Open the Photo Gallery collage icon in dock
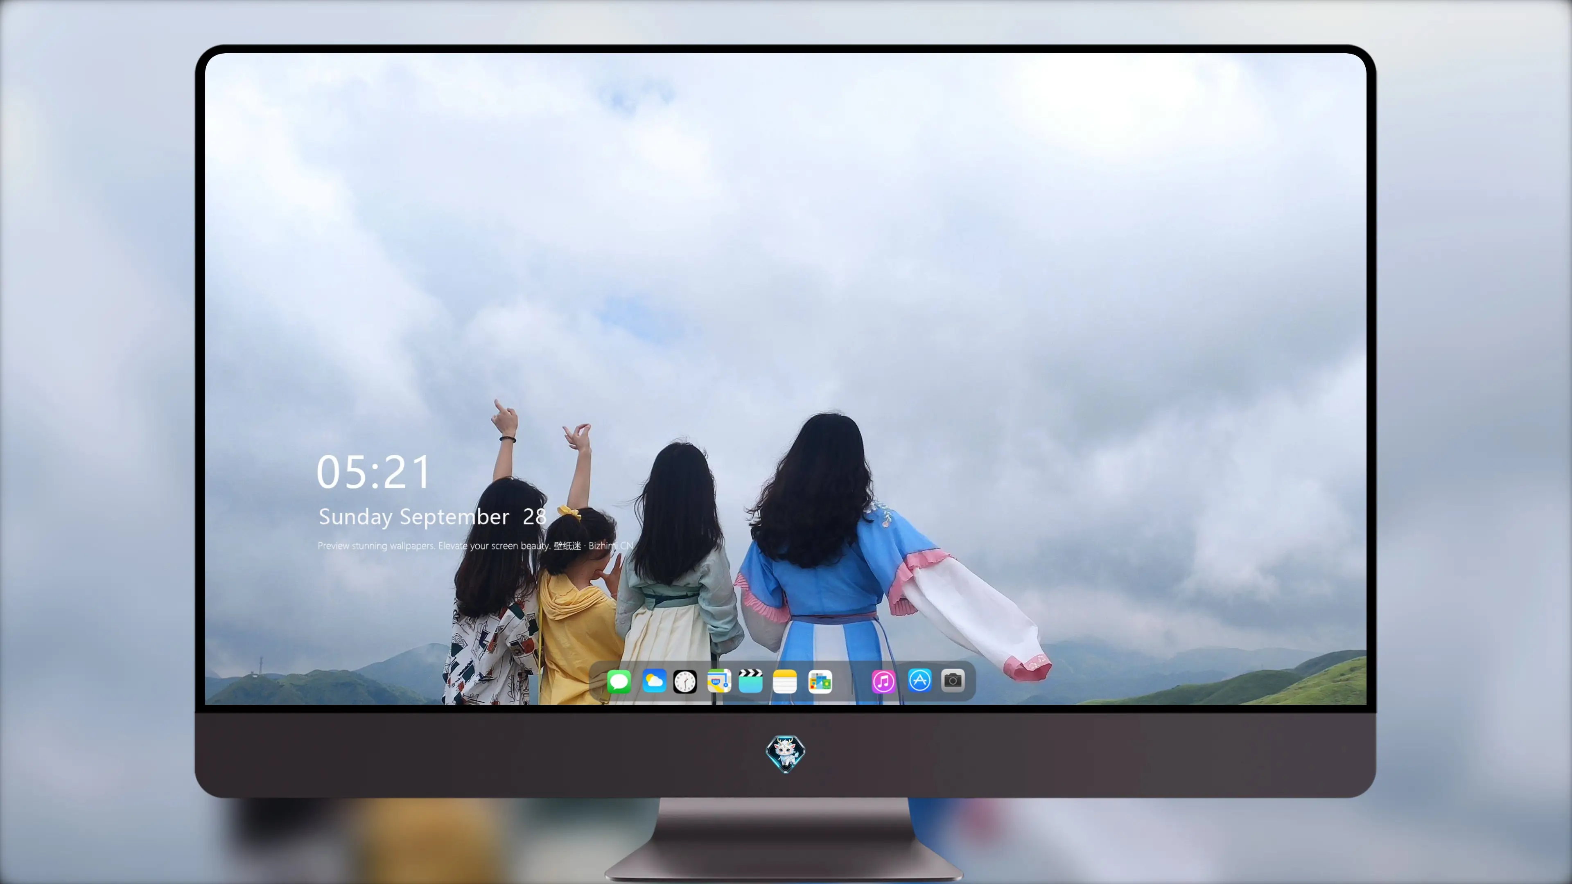Viewport: 1572px width, 884px height. point(820,681)
